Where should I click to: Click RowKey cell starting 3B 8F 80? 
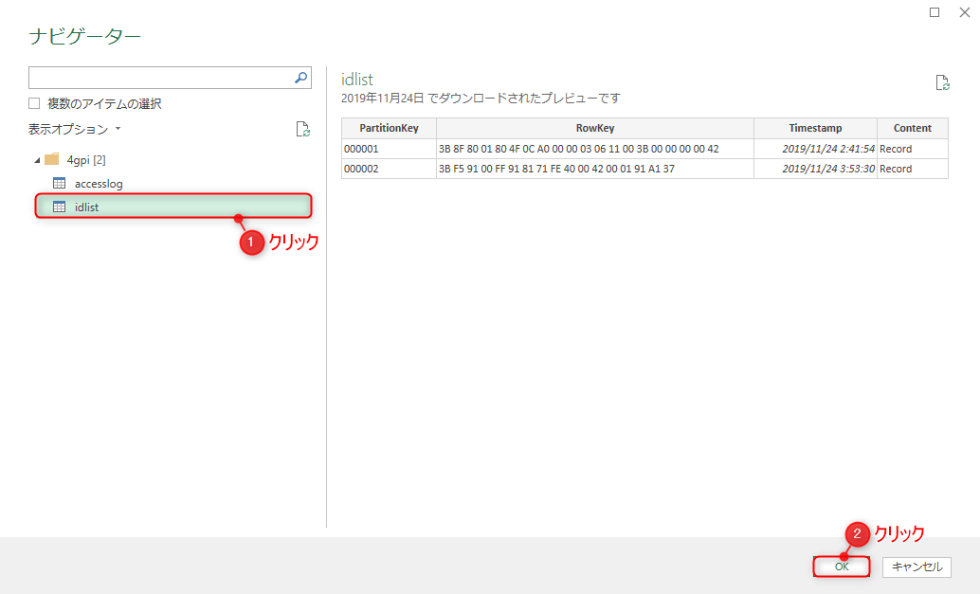coord(595,149)
